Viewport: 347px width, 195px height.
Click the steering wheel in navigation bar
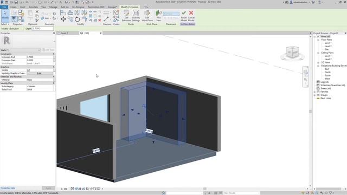(306, 72)
